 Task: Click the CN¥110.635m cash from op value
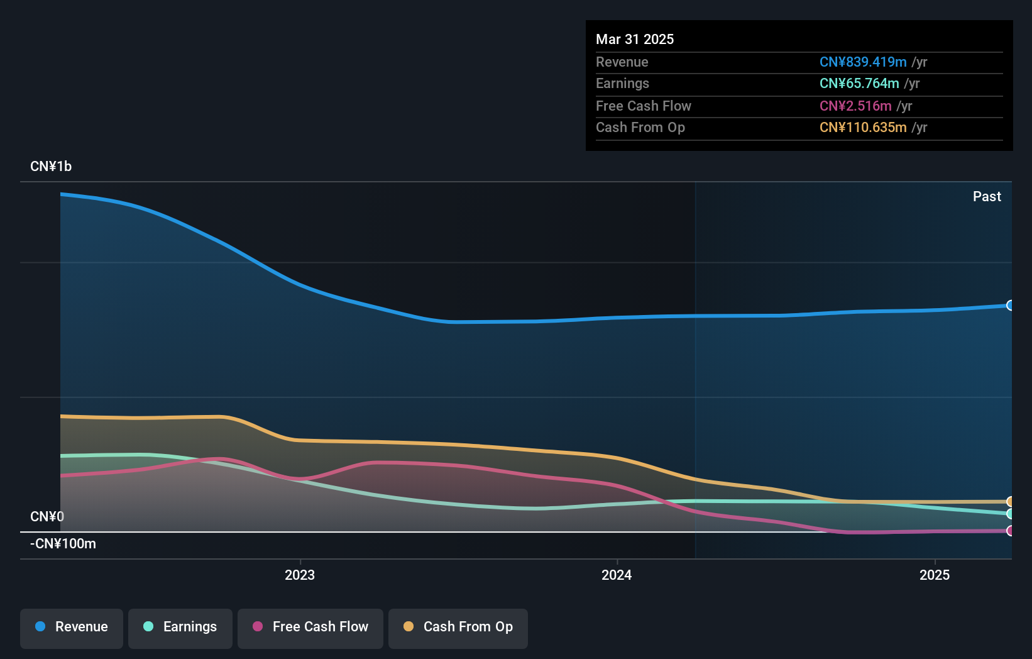[x=863, y=127]
